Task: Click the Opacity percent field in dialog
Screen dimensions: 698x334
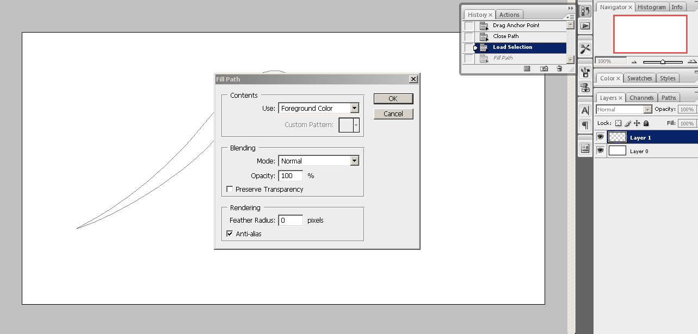Action: click(x=291, y=176)
